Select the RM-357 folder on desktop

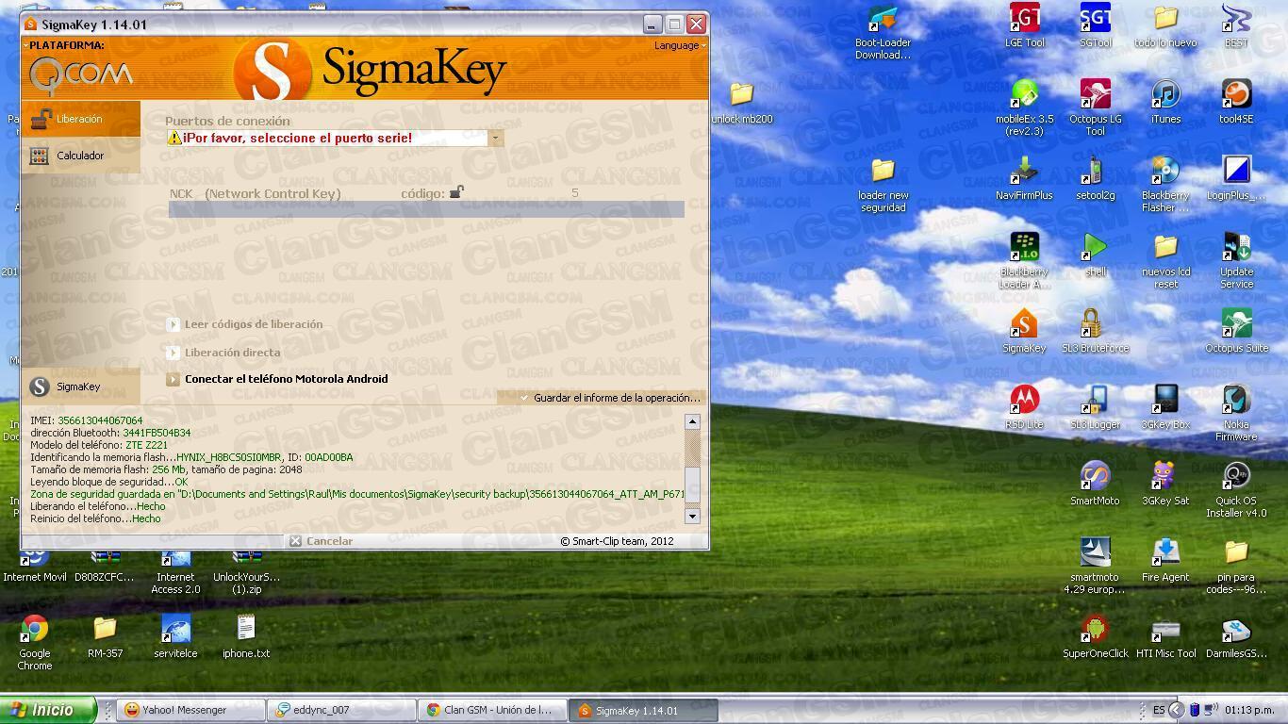105,637
